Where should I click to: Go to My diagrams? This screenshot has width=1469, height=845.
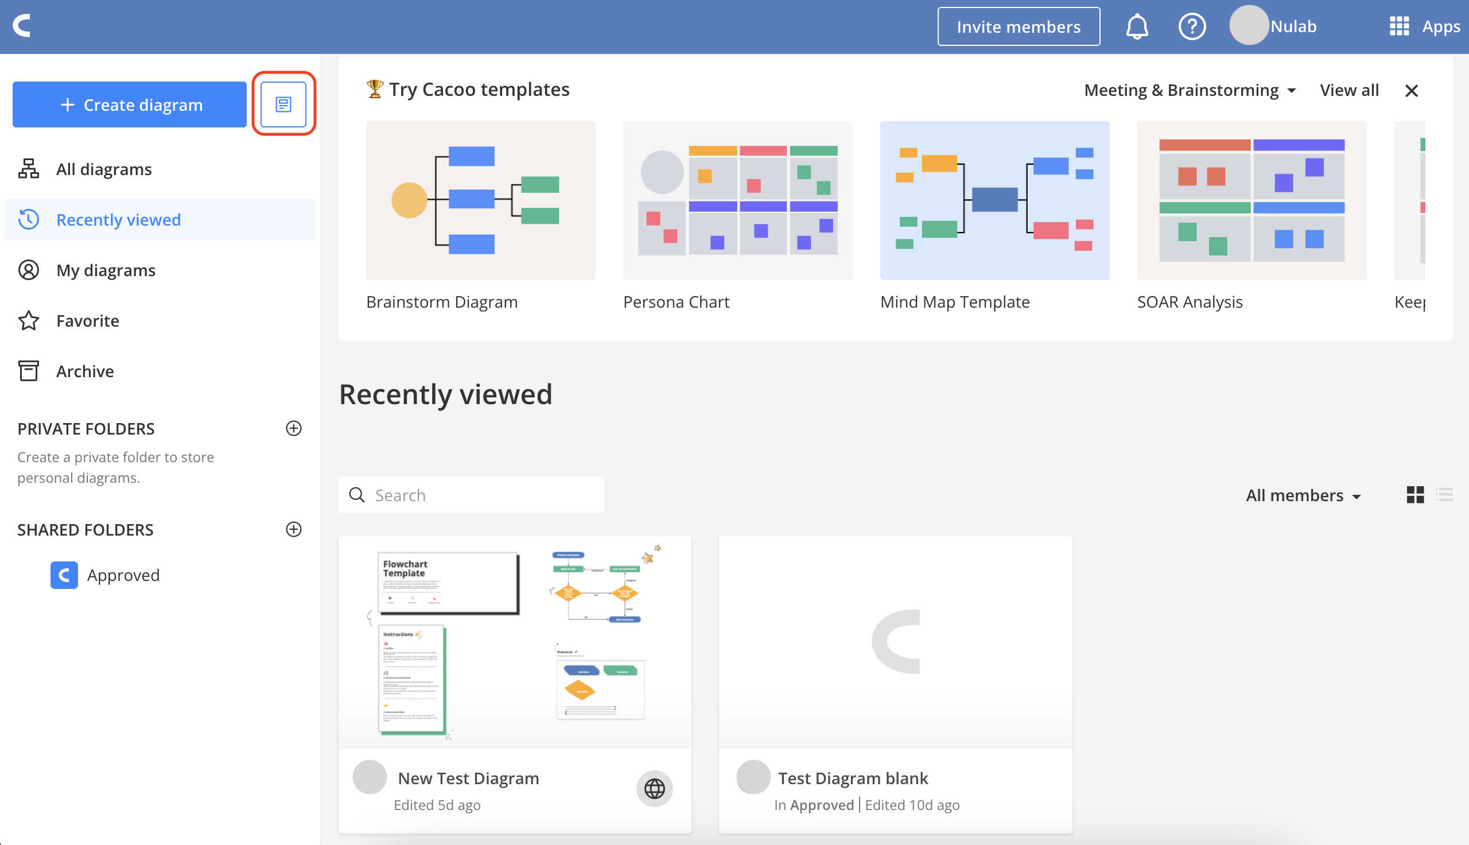[x=160, y=270]
